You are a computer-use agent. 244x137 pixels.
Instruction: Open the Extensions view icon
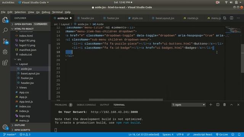tap(5, 62)
